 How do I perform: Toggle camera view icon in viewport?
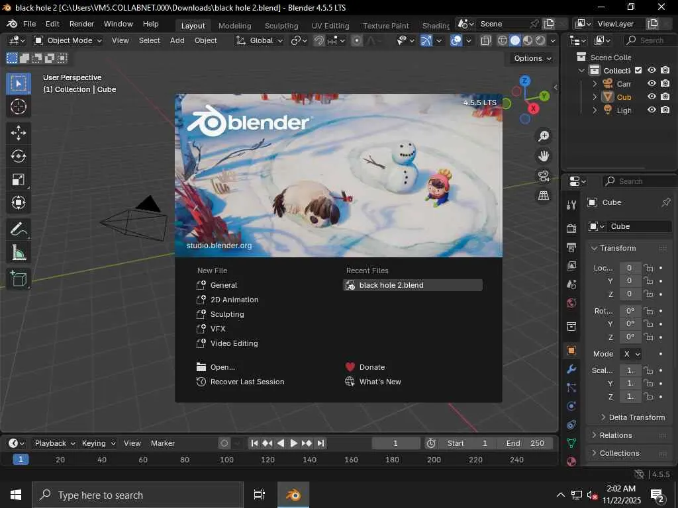point(544,176)
